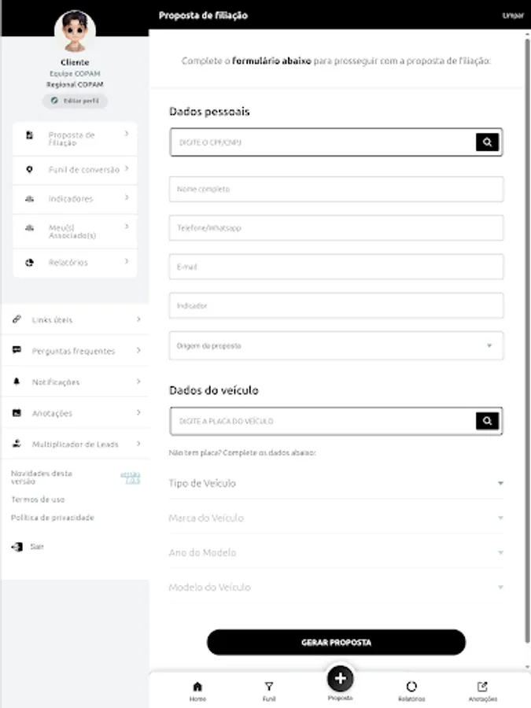Click the user avatar picture
The height and width of the screenshot is (708, 531).
click(75, 31)
